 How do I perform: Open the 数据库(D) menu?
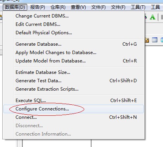click(15, 7)
